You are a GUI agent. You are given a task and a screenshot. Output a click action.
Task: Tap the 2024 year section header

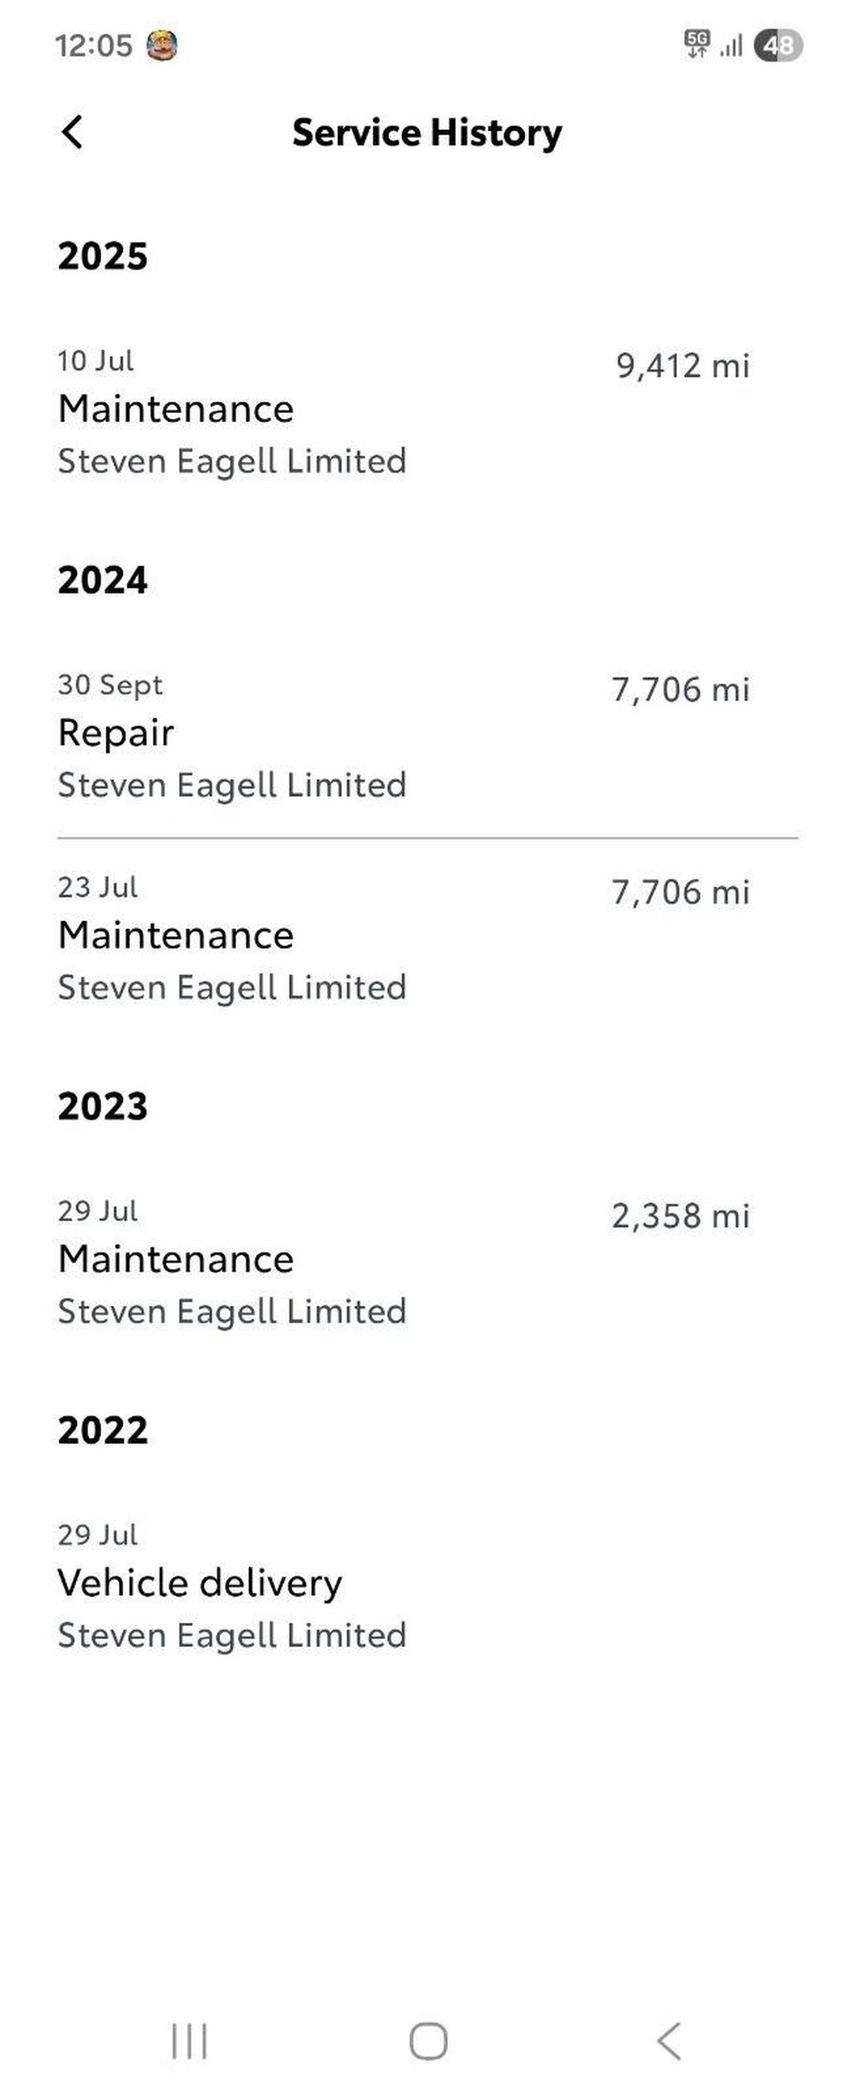103,580
